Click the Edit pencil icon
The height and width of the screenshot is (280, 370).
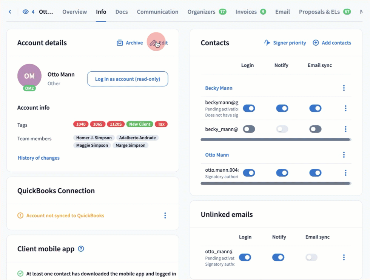coord(153,43)
